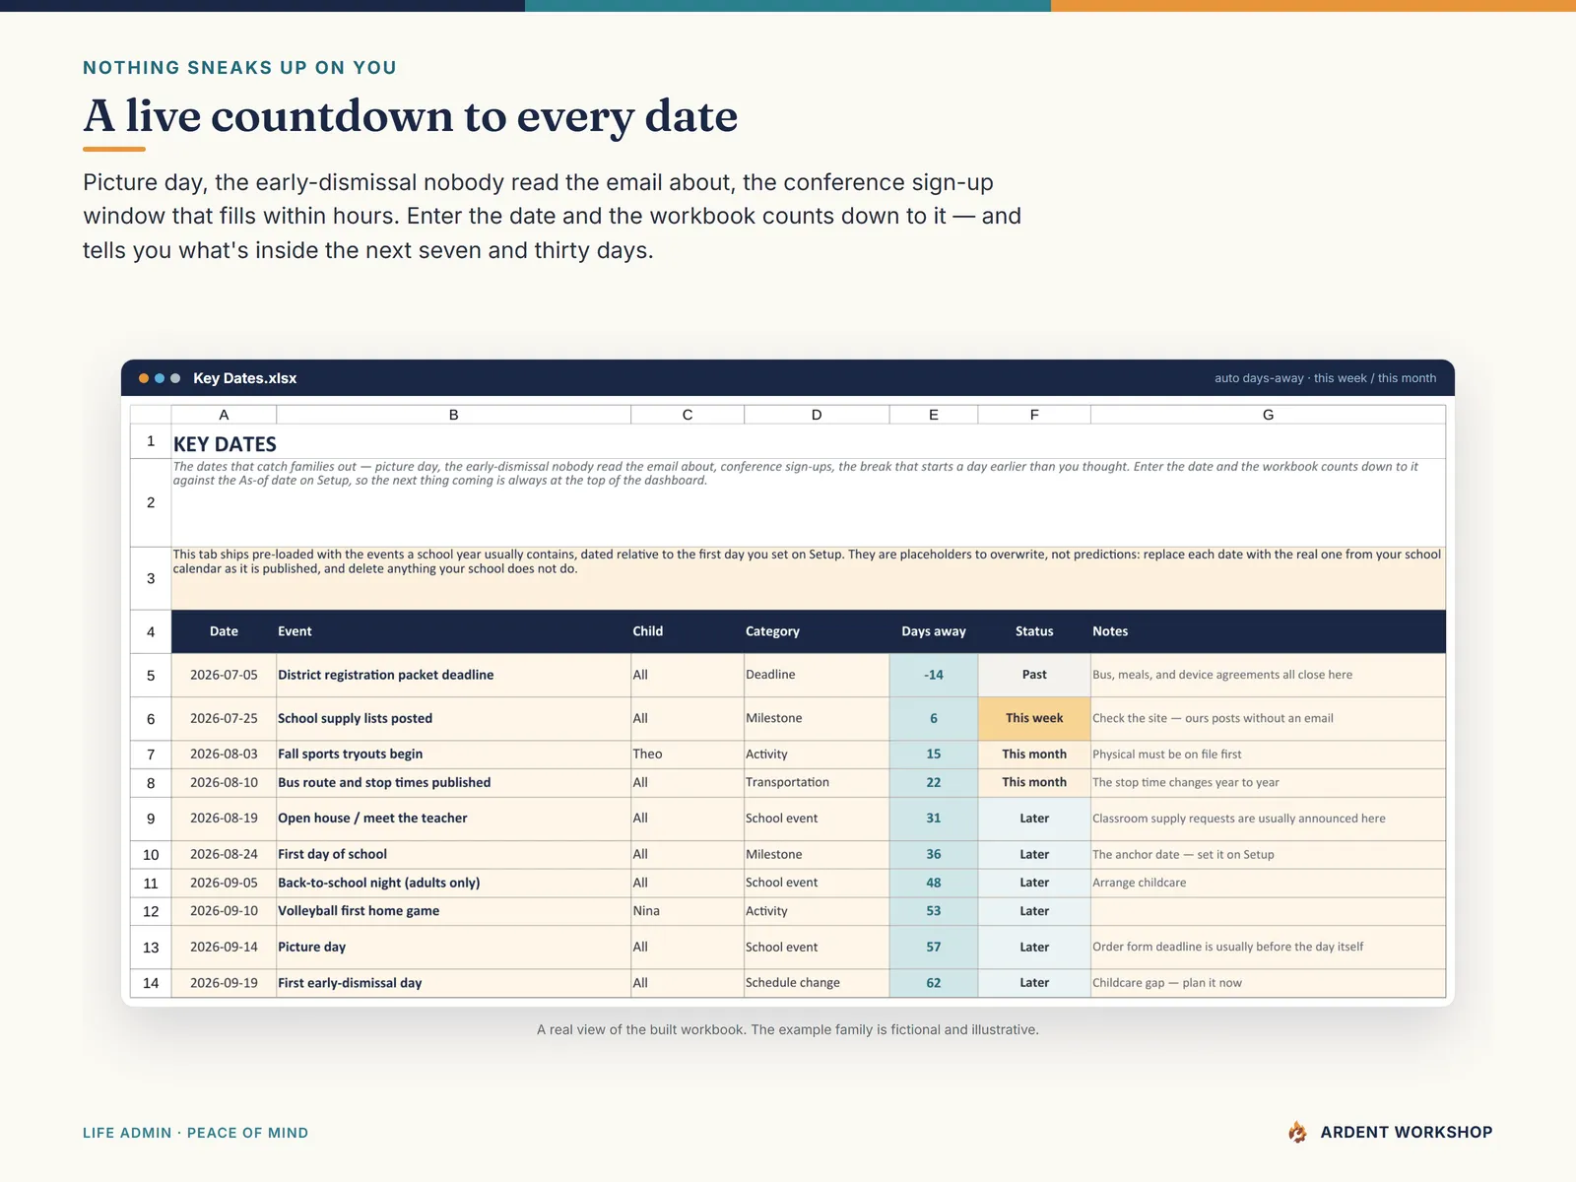Click the 'Days away' column heading
Screen dimensions: 1576x1182
934,631
